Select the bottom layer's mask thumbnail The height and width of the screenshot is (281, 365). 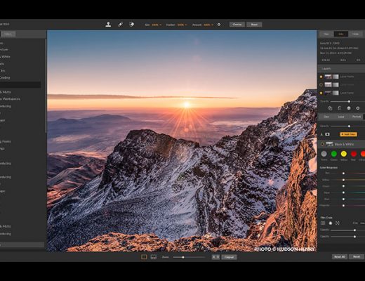[x=336, y=93]
